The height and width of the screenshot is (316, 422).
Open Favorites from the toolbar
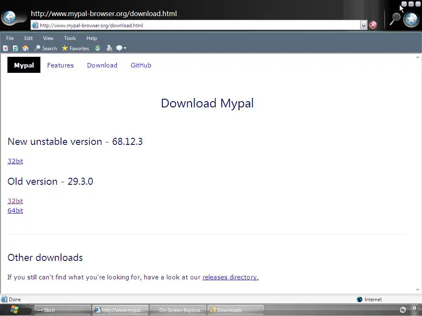(75, 49)
